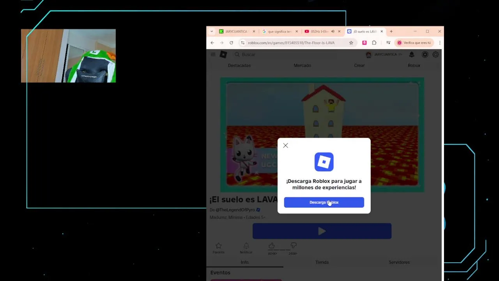This screenshot has width=499, height=281.
Task: Go back to previous page
Action: click(x=212, y=43)
